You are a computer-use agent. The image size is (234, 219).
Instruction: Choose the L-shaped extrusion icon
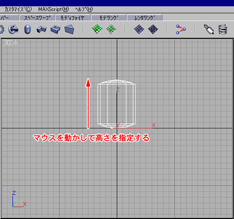click(41, 29)
